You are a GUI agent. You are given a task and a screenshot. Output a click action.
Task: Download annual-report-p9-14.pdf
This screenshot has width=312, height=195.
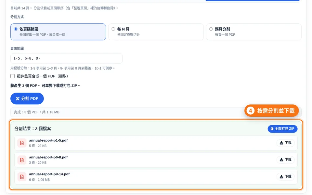[285, 176]
